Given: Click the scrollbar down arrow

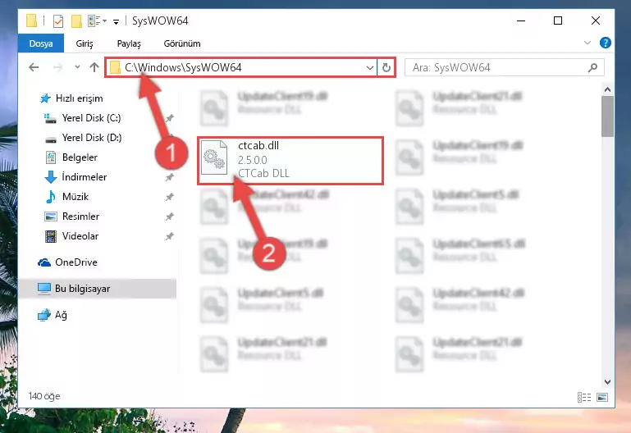Looking at the screenshot, I should (608, 382).
